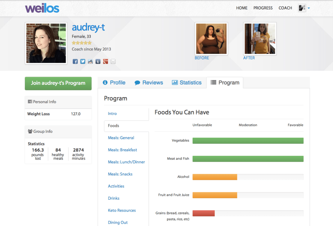The height and width of the screenshot is (226, 333).
Task: Click the Fruit and Fruit Juice bar
Action: (x=215, y=195)
